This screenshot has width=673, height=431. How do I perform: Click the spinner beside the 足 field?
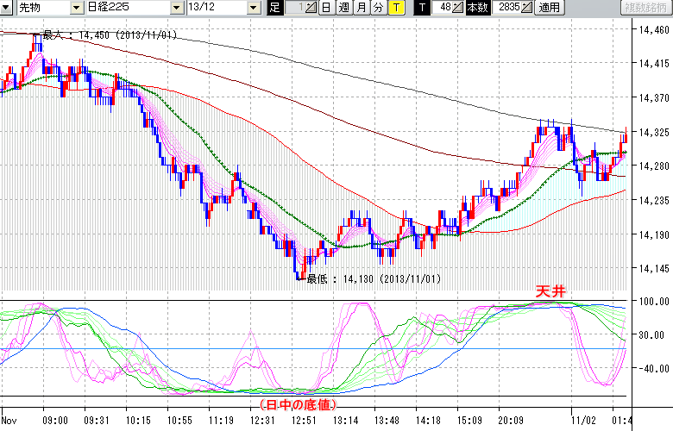(311, 8)
